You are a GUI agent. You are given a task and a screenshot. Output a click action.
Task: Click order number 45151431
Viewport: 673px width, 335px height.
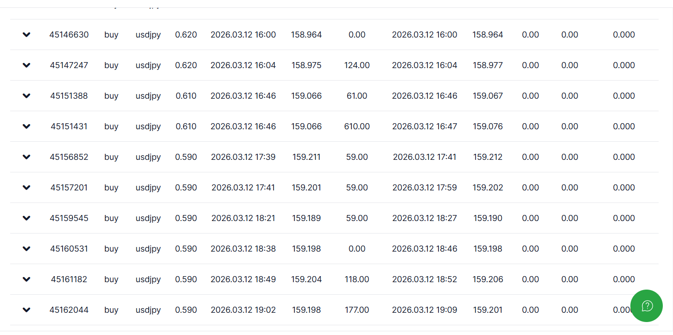pos(69,126)
